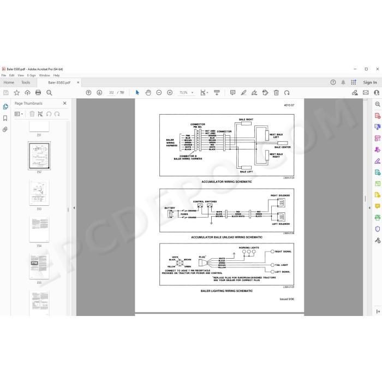Click the extract pages thumbnail-panel icon

pos(40,114)
